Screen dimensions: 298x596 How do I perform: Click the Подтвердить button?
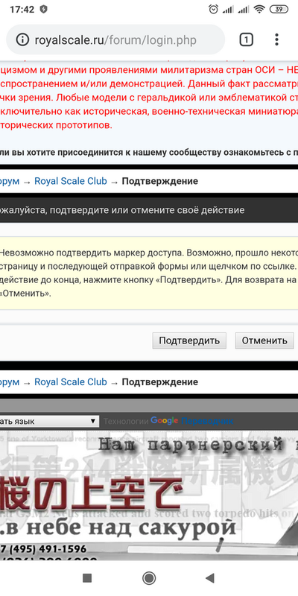(189, 340)
